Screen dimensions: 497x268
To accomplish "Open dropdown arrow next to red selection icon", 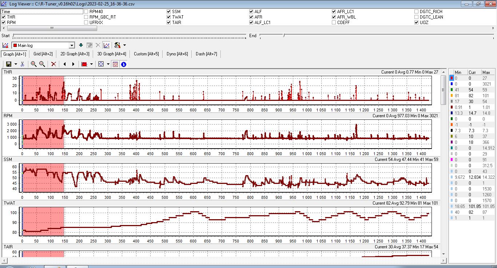I will (x=91, y=64).
